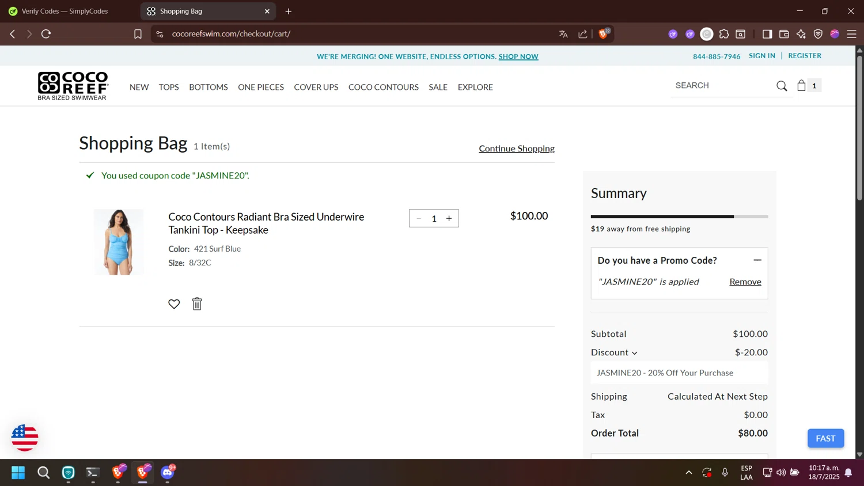Open the COVER UPS menu

(x=316, y=87)
